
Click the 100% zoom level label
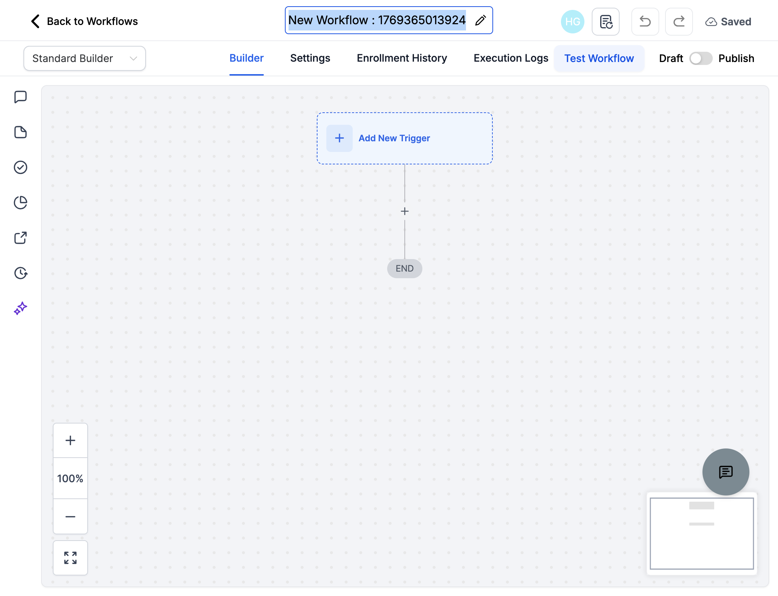pyautogui.click(x=70, y=479)
